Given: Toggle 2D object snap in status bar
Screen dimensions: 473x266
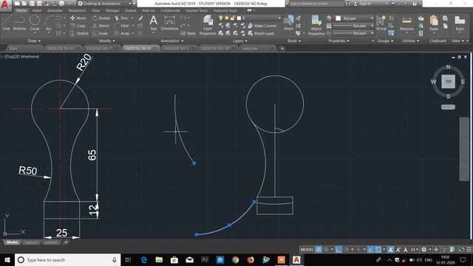Looking at the screenshot, I should coord(378,250).
